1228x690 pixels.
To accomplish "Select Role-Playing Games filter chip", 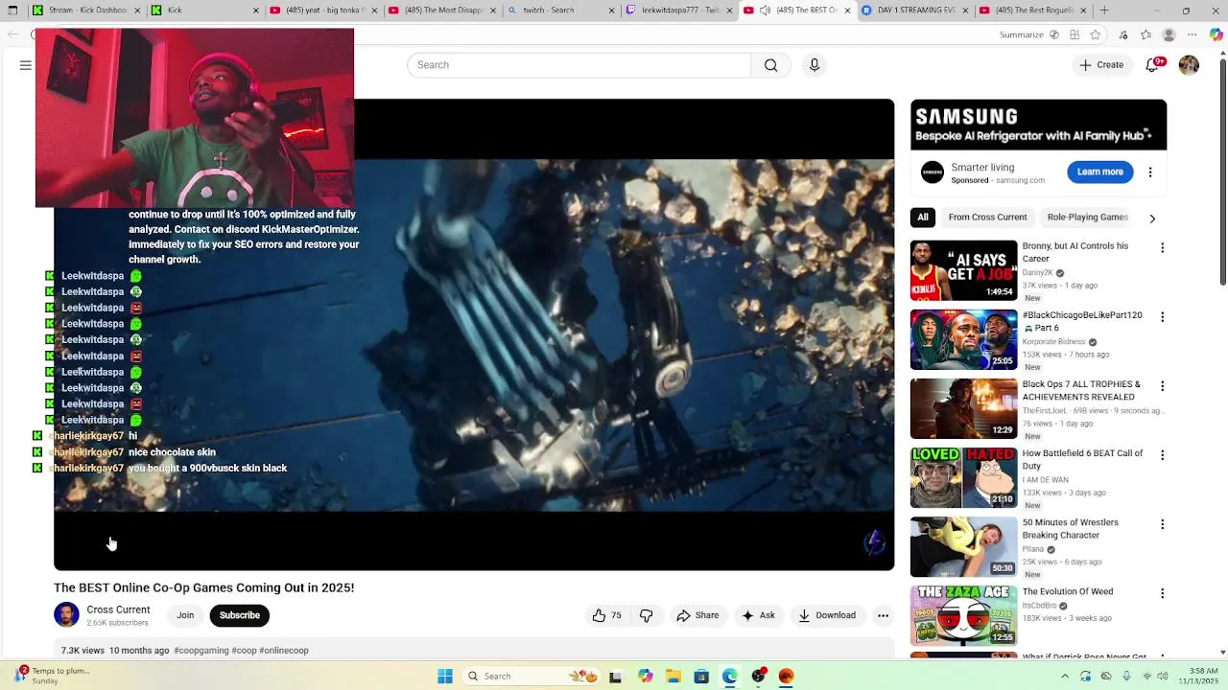I will (x=1087, y=218).
